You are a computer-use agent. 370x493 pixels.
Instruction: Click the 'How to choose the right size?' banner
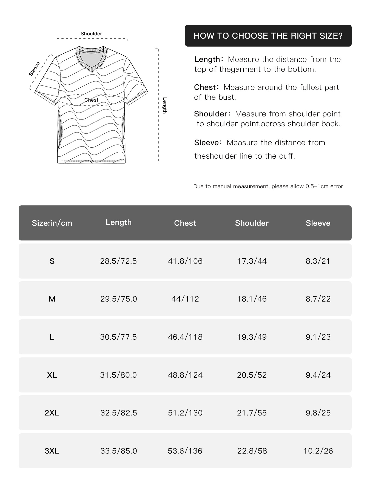pyautogui.click(x=268, y=36)
